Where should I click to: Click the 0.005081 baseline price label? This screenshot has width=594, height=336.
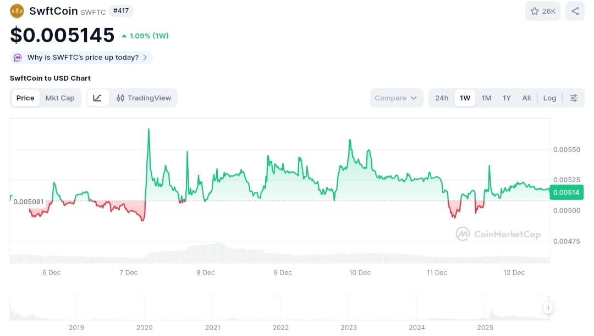pos(29,202)
